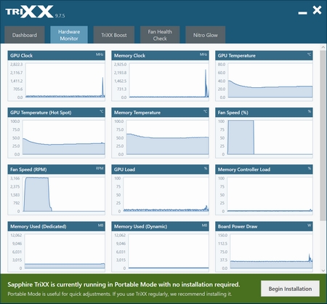Click the version number 9.7.5
This screenshot has width=327, height=304.
(60, 16)
